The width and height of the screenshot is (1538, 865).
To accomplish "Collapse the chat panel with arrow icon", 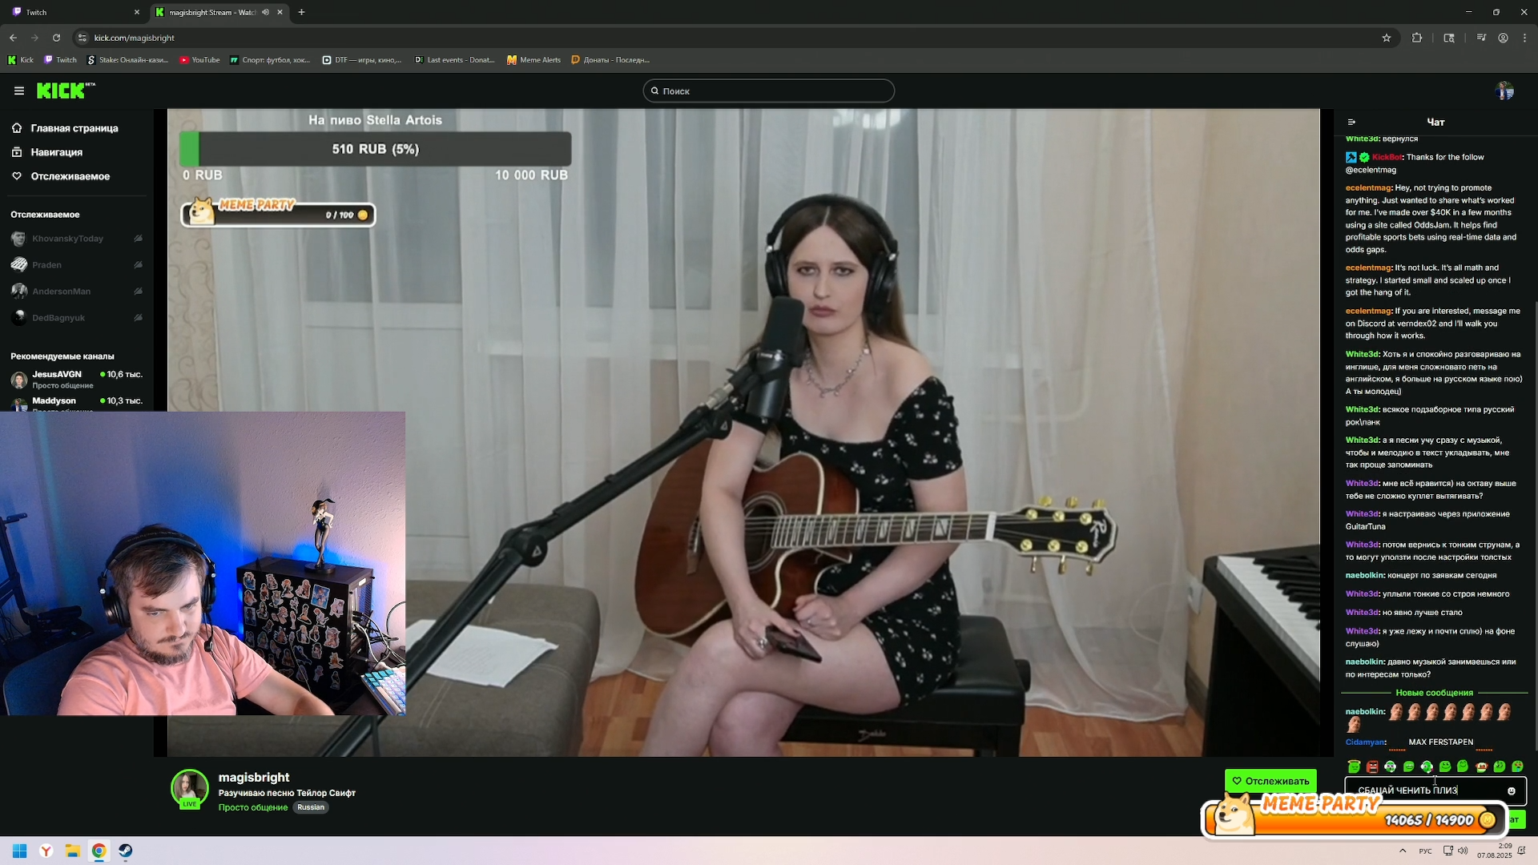I will coord(1351,123).
